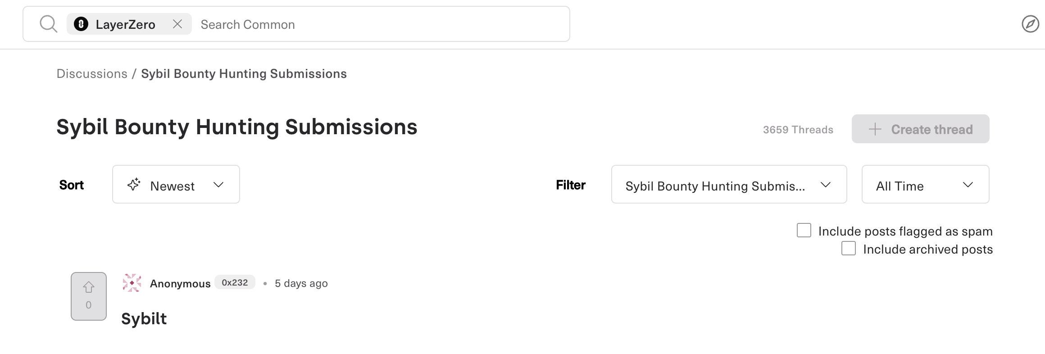This screenshot has height=354, width=1045.
Task: Expand the Sybil Bounty Hunting topic filter
Action: click(x=729, y=184)
